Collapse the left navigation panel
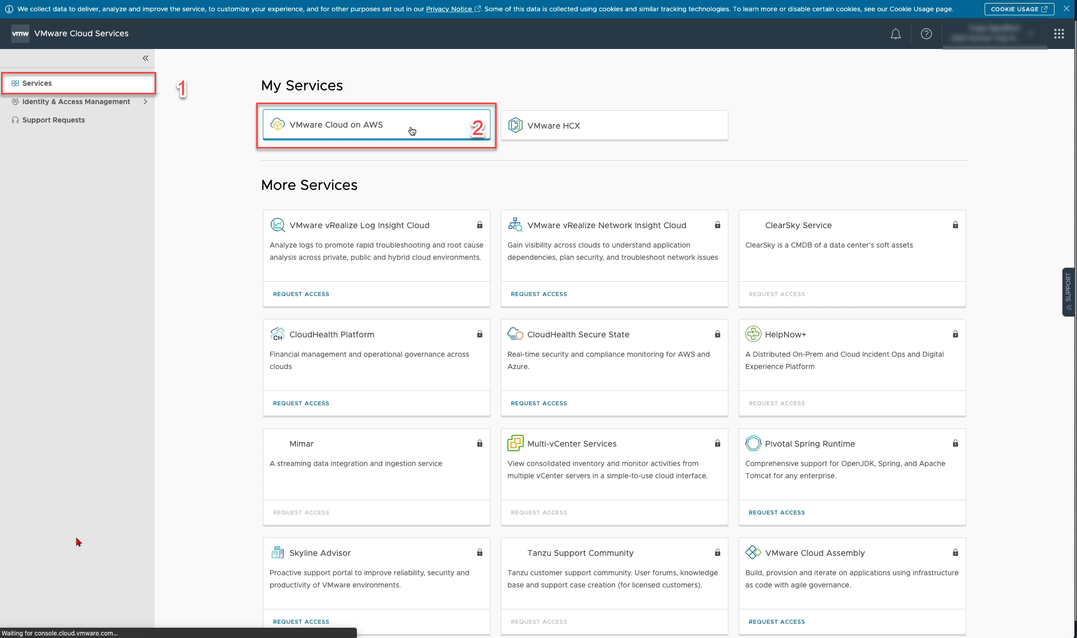This screenshot has height=638, width=1077. point(145,58)
